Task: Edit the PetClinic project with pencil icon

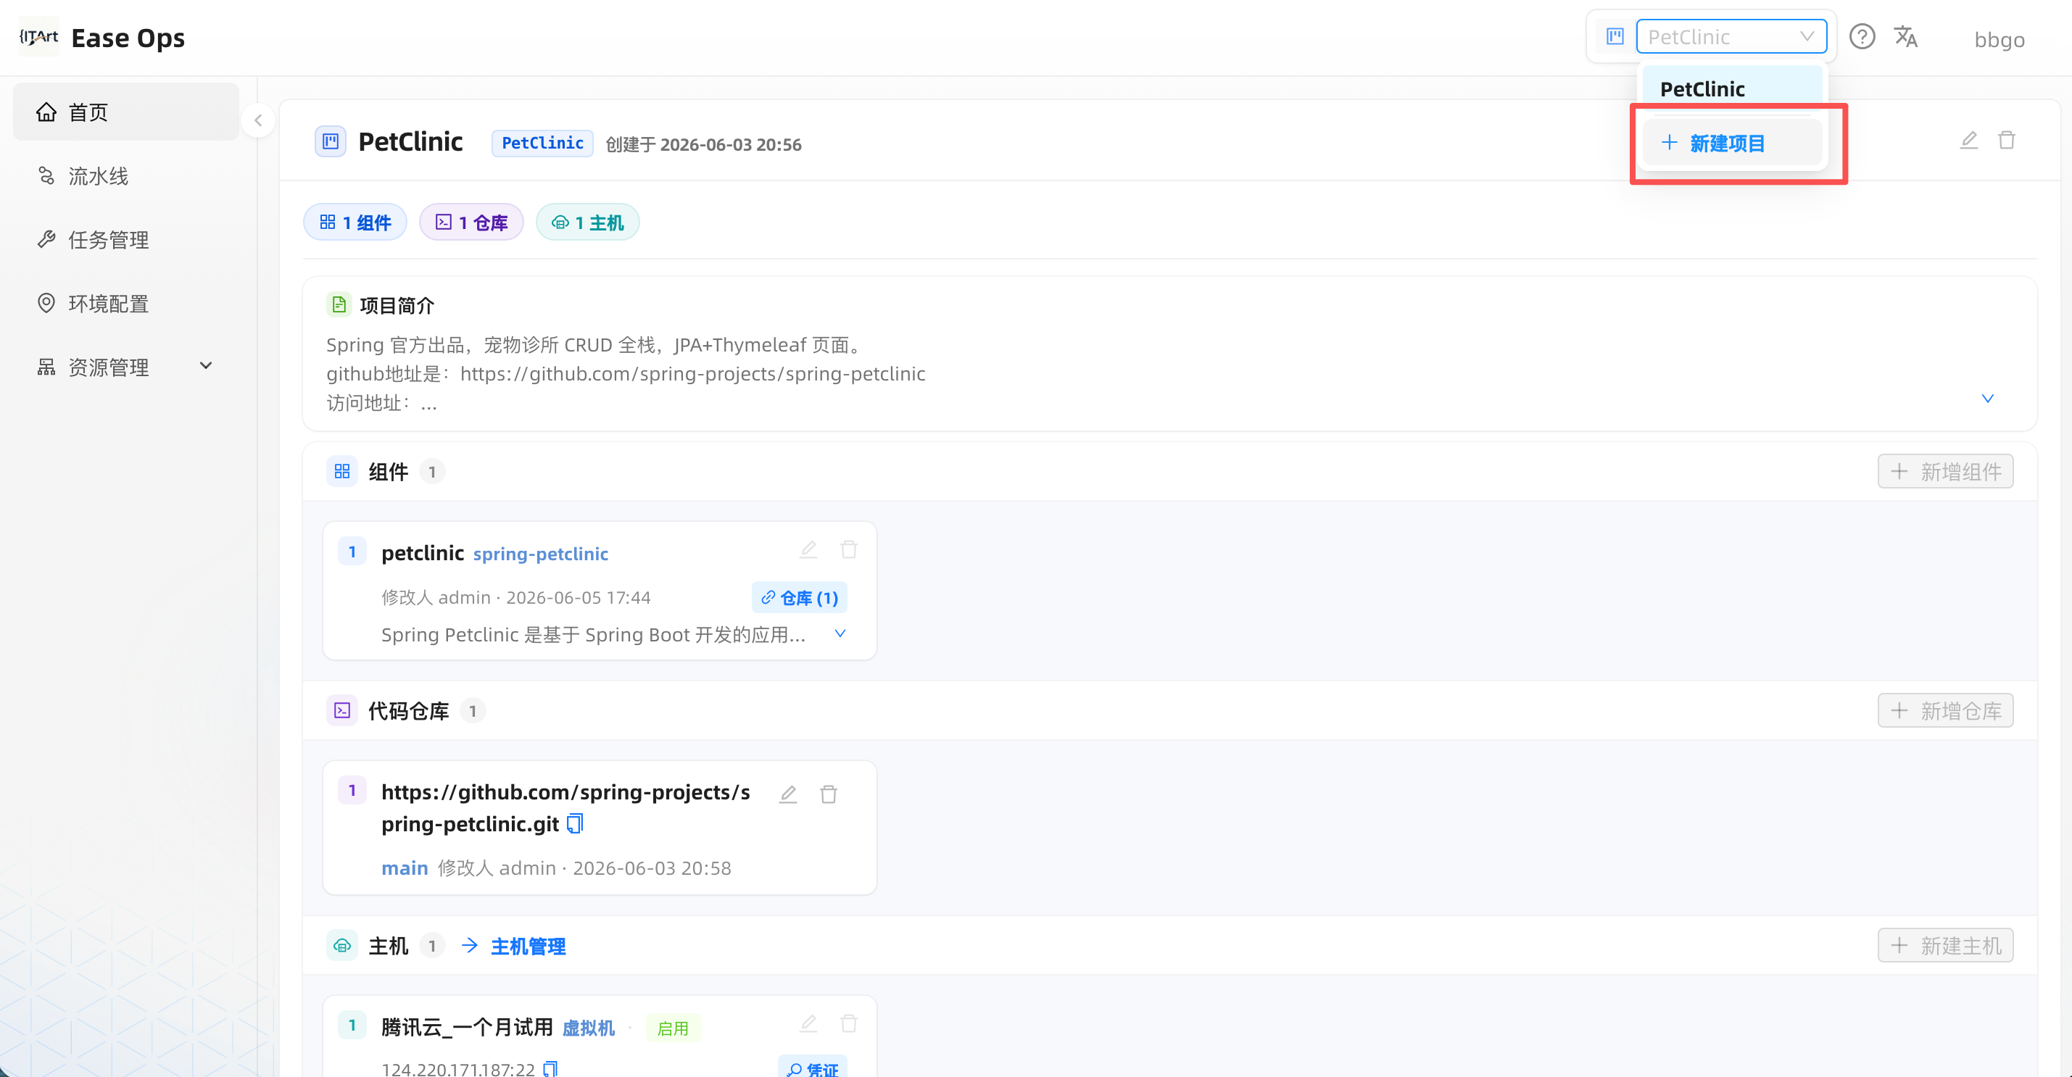Action: point(1968,141)
